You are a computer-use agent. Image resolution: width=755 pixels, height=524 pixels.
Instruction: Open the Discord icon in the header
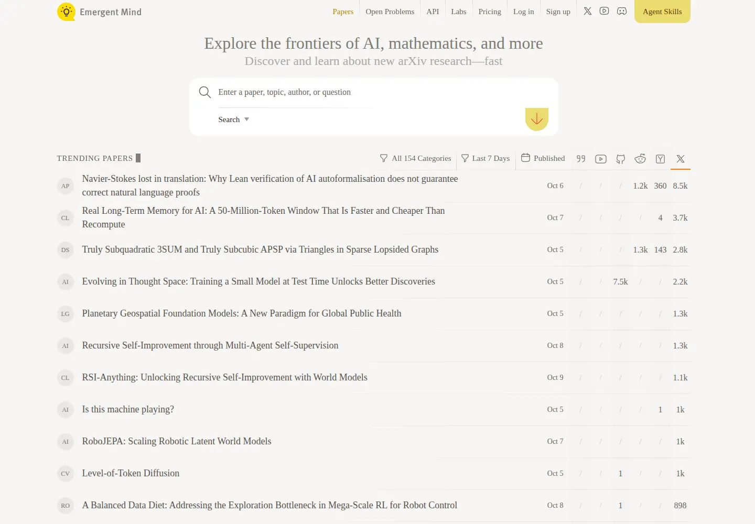click(x=622, y=11)
